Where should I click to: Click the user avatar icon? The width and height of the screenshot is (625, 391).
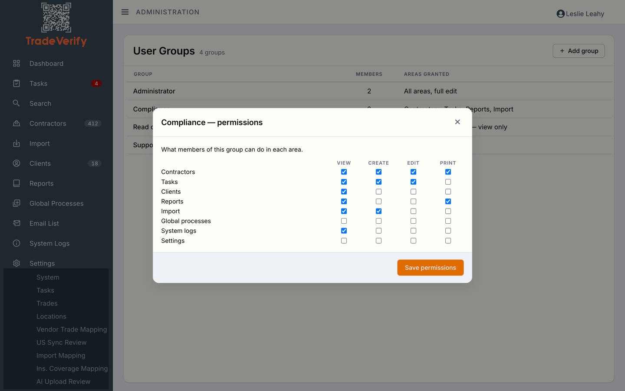pos(560,14)
